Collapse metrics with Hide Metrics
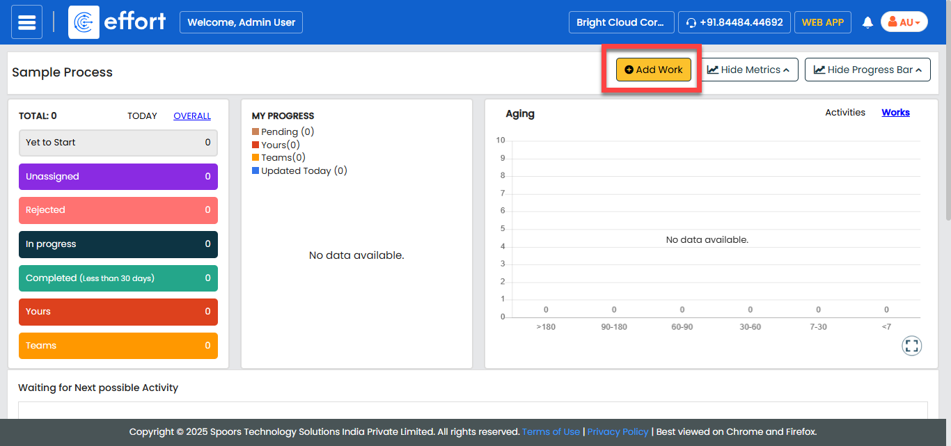The width and height of the screenshot is (951, 446). (x=749, y=70)
